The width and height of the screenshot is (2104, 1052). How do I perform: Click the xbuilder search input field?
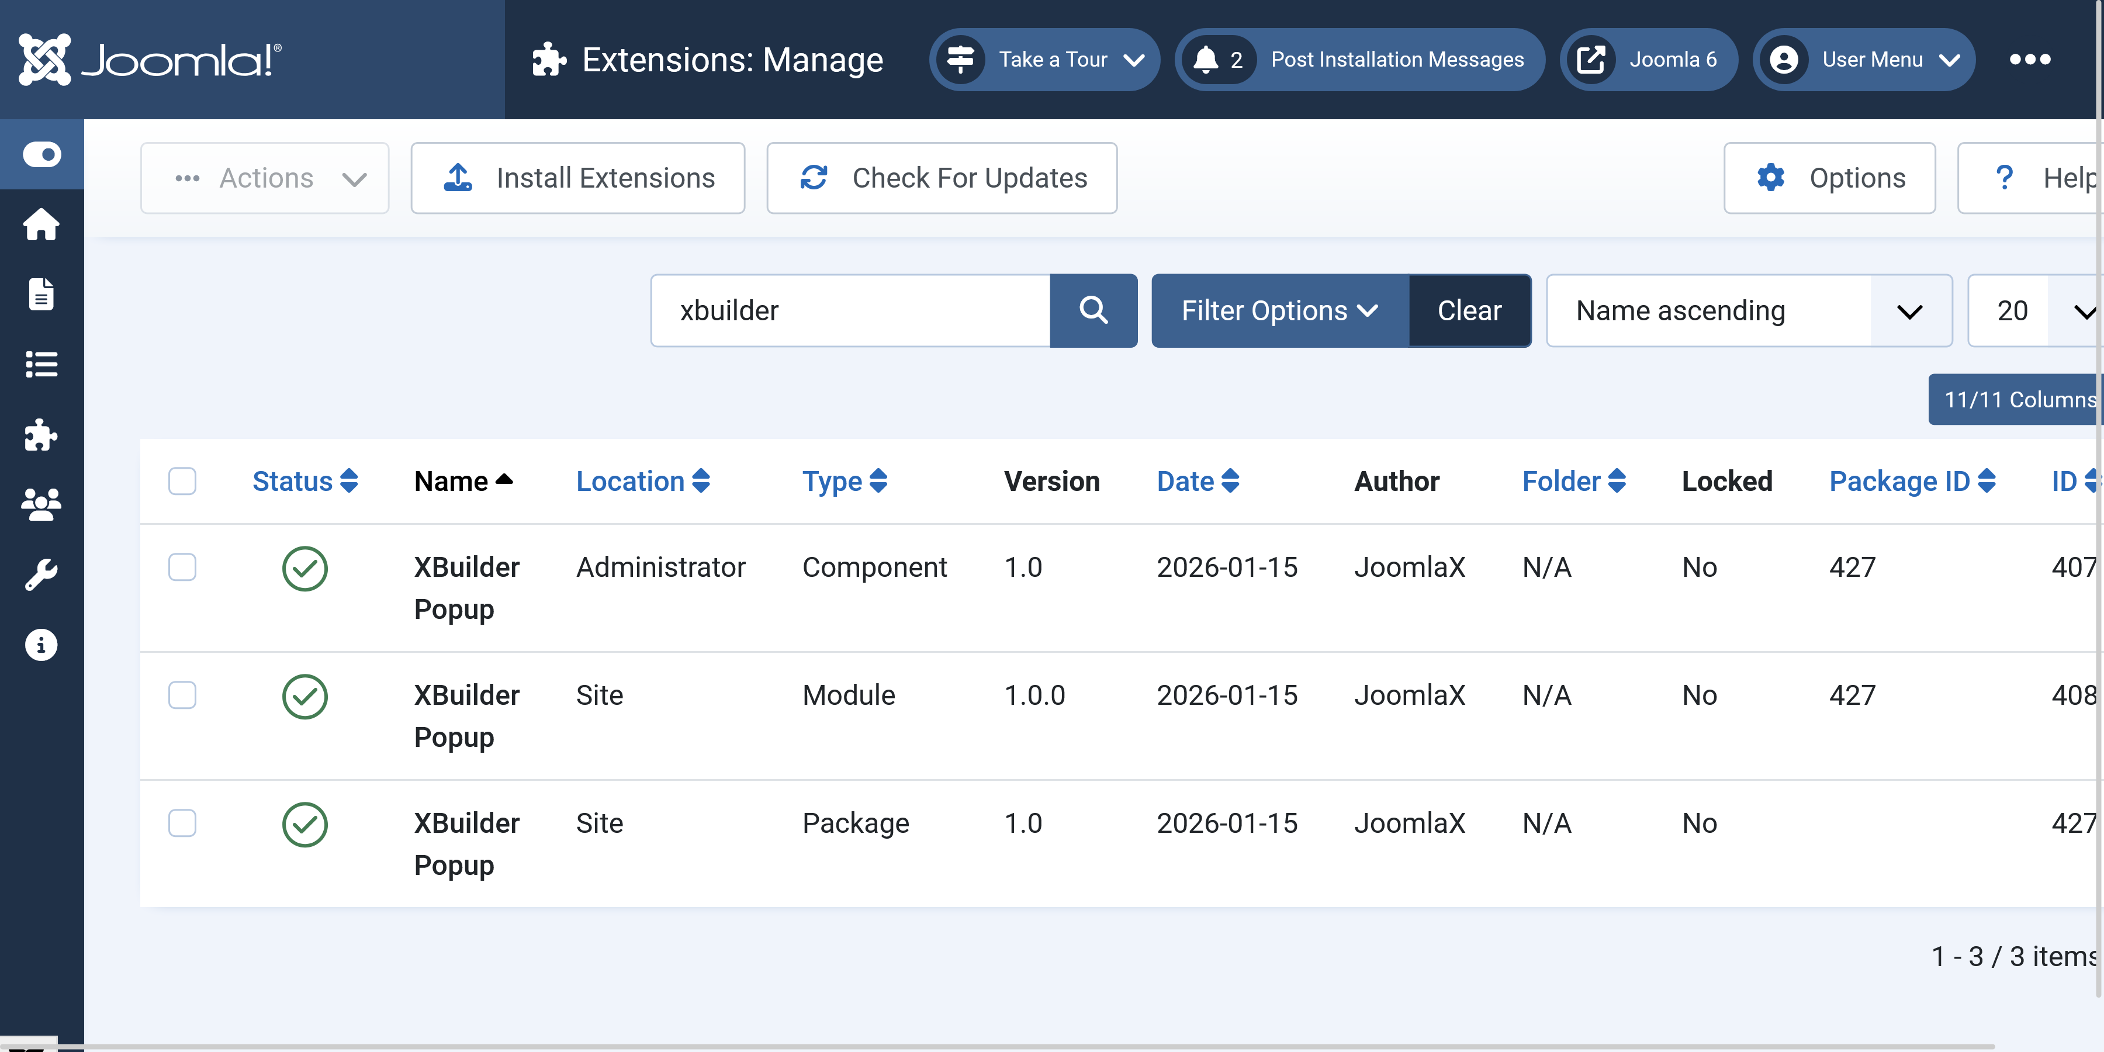pos(849,310)
